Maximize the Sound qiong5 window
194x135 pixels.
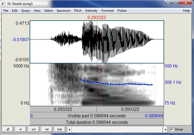[x=175, y=3]
